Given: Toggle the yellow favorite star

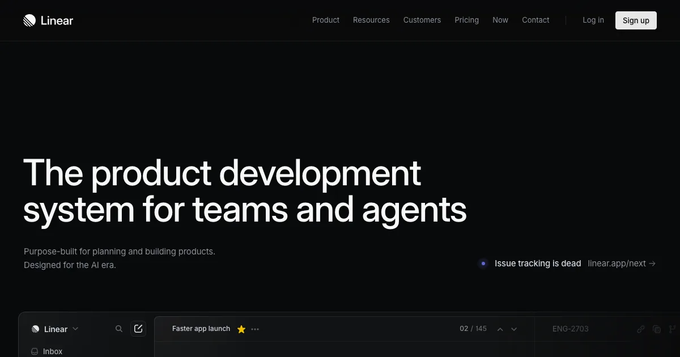Looking at the screenshot, I should click(x=241, y=329).
